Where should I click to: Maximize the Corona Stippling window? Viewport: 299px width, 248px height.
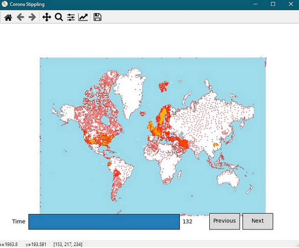click(x=273, y=4)
